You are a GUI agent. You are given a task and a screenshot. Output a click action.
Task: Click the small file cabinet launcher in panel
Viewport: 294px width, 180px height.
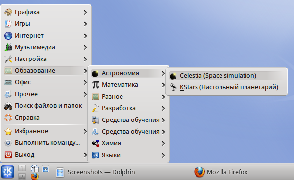coord(46,169)
